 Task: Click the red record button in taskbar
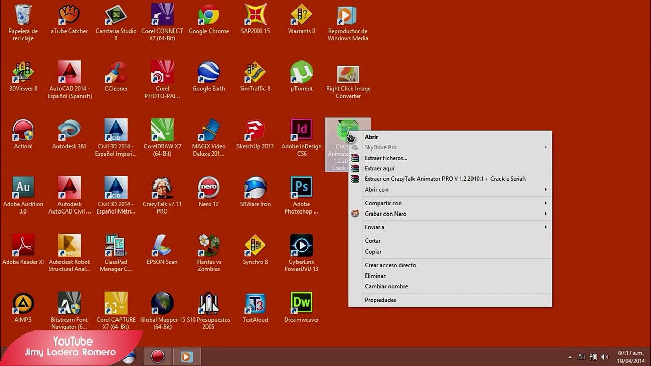tap(158, 357)
